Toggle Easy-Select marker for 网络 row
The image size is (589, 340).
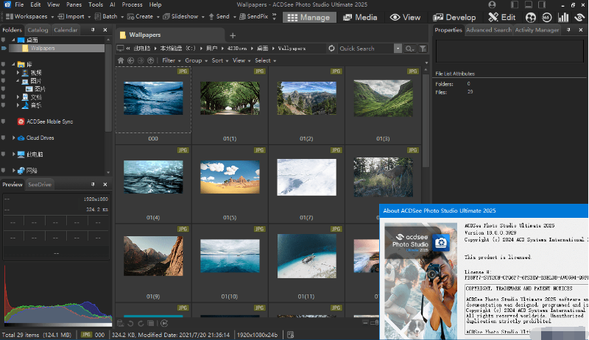pos(4,171)
